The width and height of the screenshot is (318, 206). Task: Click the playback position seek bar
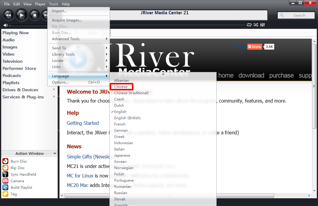(x=177, y=25)
